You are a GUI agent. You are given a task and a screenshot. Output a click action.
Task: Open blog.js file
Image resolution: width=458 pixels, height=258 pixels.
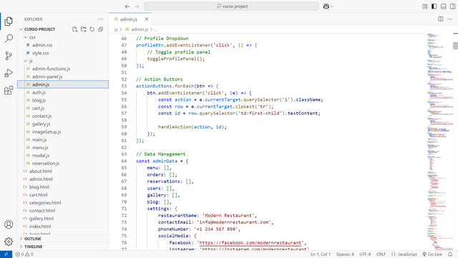(39, 100)
